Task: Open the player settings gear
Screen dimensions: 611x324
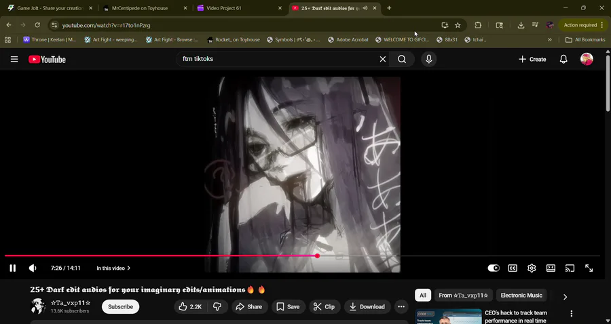Action: click(x=532, y=268)
